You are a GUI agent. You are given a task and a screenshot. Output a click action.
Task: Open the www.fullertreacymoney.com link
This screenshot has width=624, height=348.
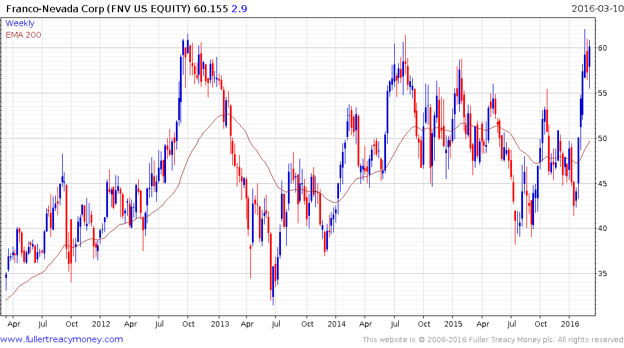pyautogui.click(x=62, y=339)
